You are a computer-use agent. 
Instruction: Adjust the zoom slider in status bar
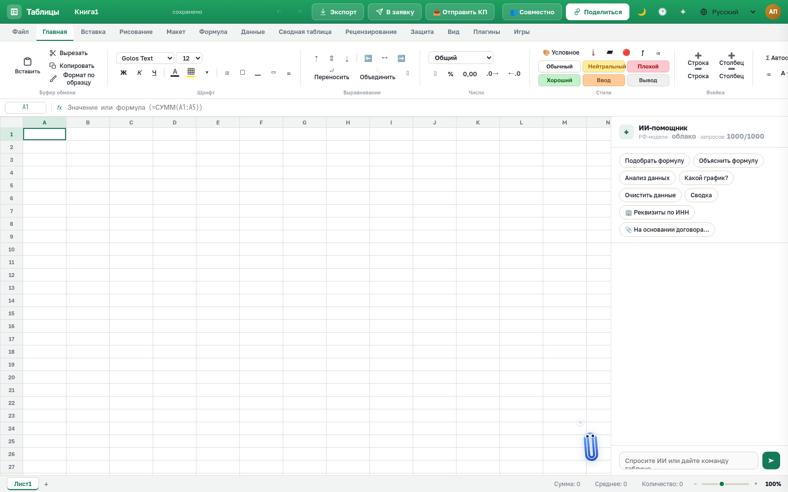[725, 484]
